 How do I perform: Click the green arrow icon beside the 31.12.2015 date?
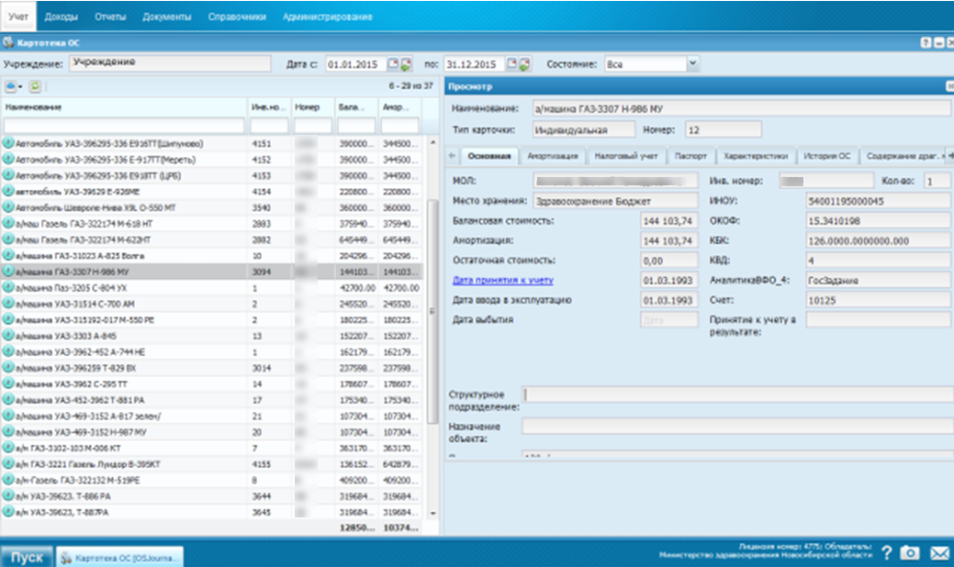pyautogui.click(x=524, y=64)
